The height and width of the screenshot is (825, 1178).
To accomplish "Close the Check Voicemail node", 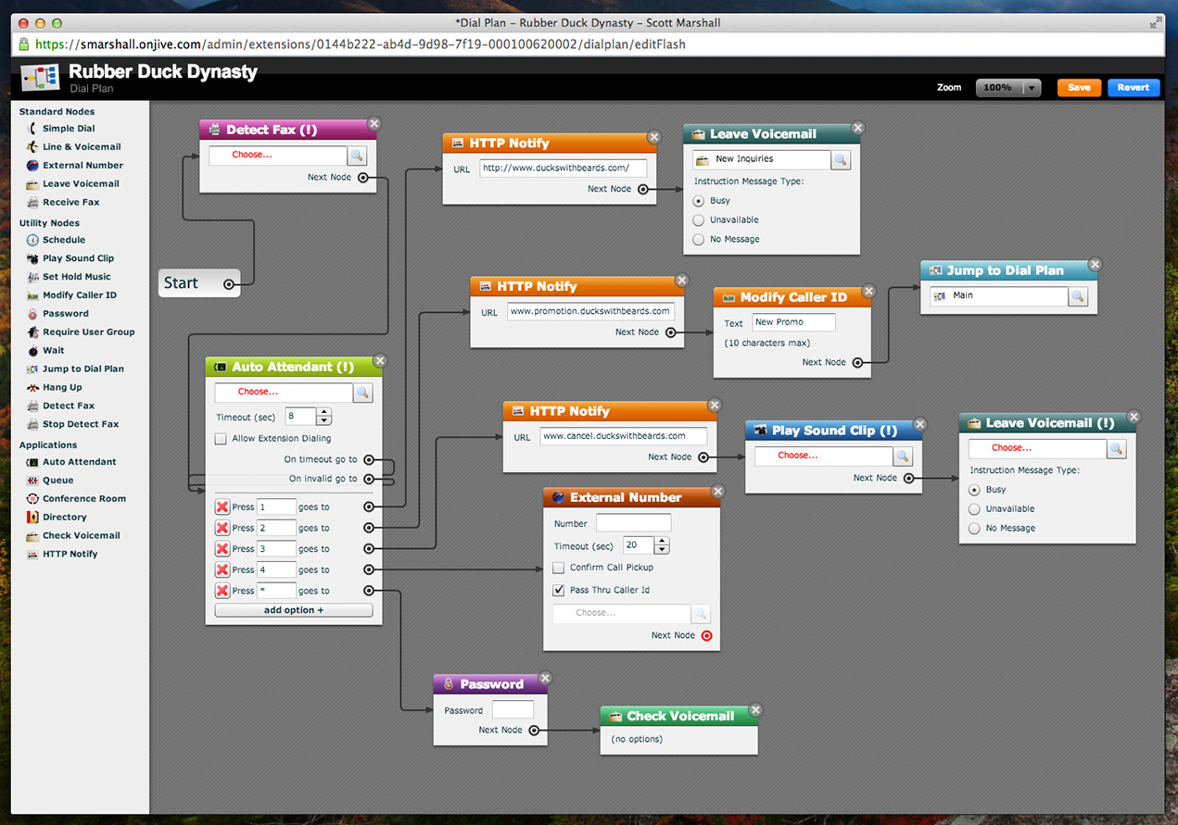I will tap(755, 710).
